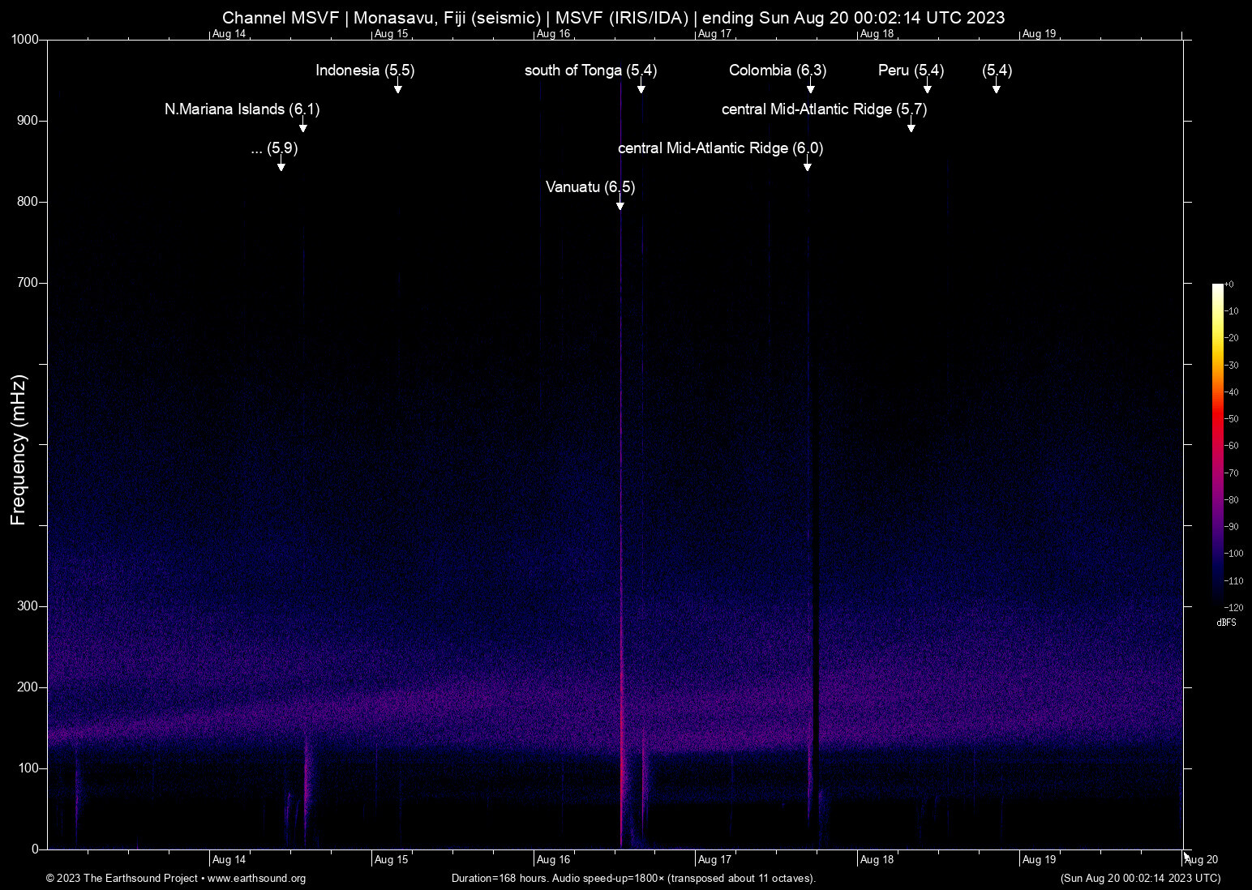Click the audio speed-up duration text
The image size is (1252, 890).
click(633, 879)
